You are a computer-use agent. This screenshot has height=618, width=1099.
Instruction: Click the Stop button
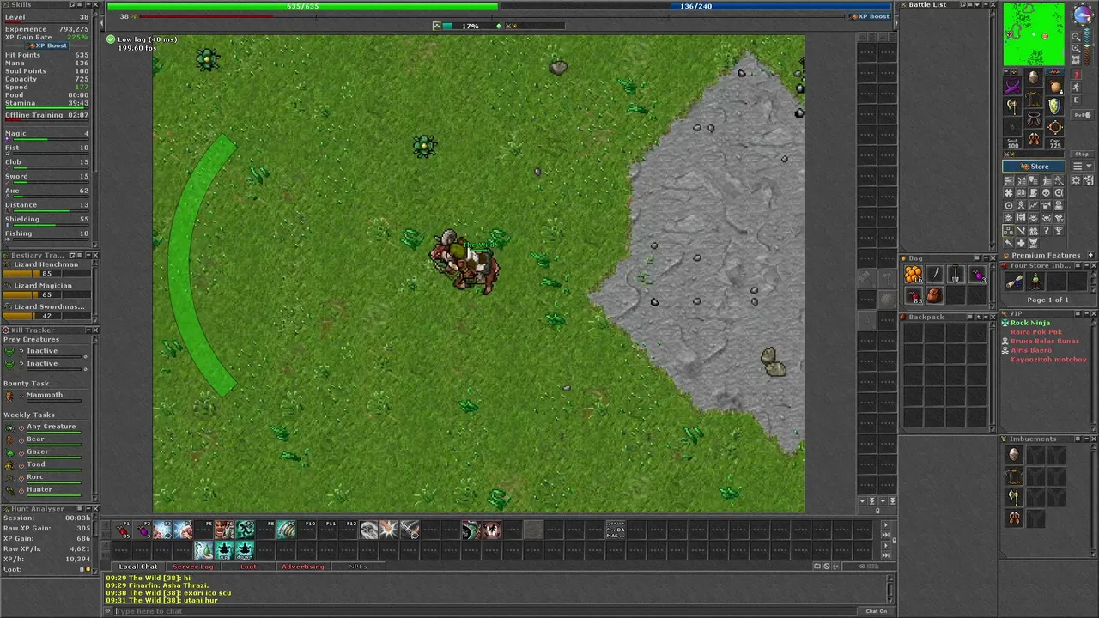[x=1082, y=154]
